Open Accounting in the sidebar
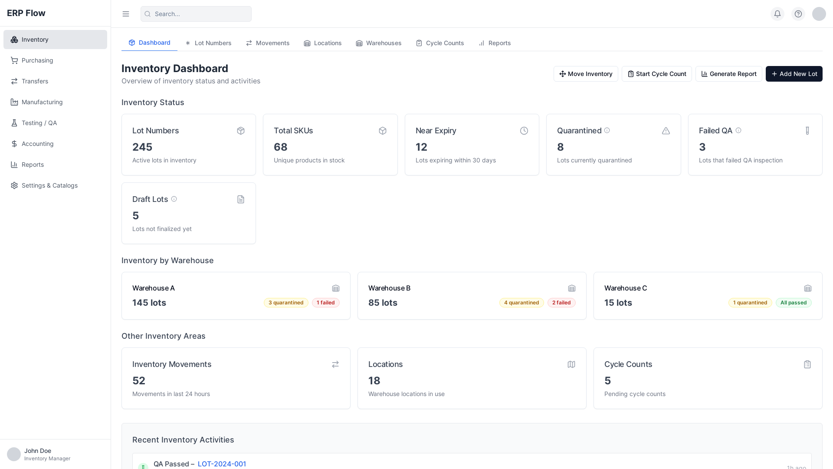Viewport: 833px width, 469px height. click(55, 144)
